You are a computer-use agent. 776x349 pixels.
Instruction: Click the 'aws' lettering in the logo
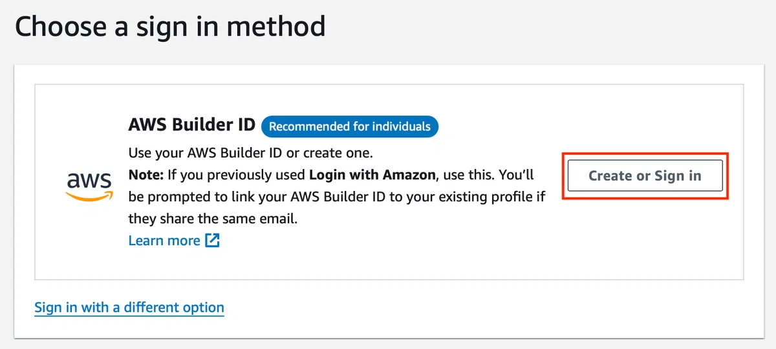coord(89,180)
